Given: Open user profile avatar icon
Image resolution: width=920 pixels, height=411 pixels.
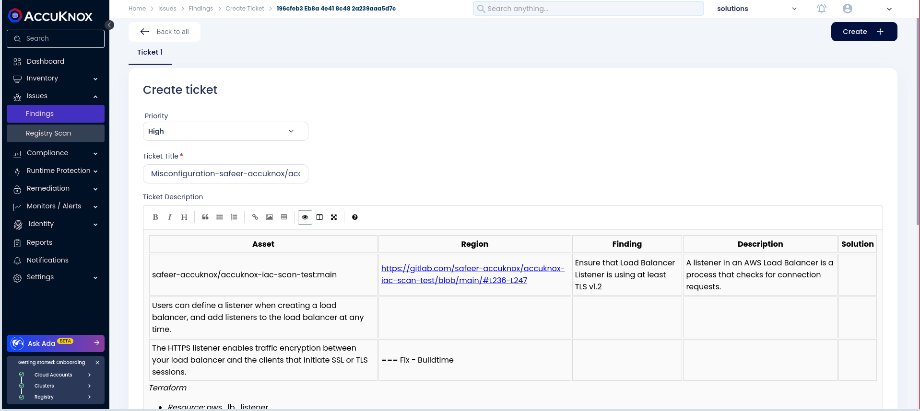Looking at the screenshot, I should coord(848,9).
